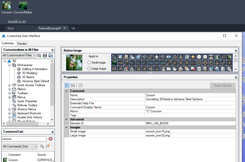The height and width of the screenshot is (162, 245).
Task: Add a new drawing tab with plus
Action: click(73, 28)
